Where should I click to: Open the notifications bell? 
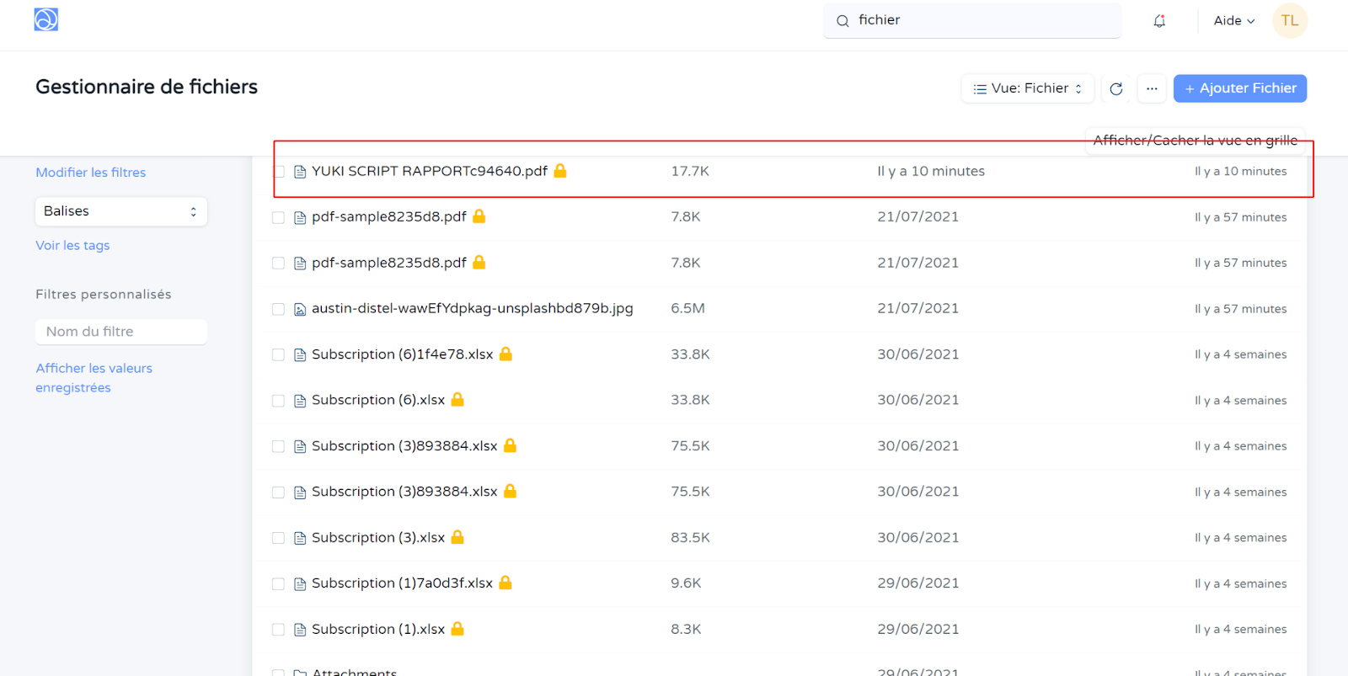[x=1159, y=21]
